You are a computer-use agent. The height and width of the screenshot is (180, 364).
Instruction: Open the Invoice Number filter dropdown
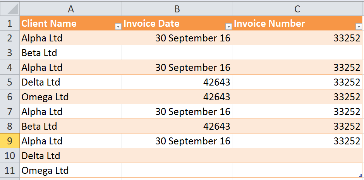(x=359, y=27)
